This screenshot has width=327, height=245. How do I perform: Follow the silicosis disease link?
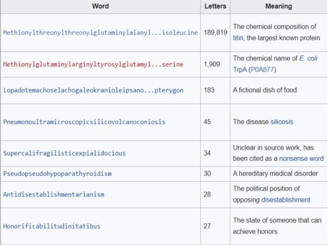click(282, 122)
